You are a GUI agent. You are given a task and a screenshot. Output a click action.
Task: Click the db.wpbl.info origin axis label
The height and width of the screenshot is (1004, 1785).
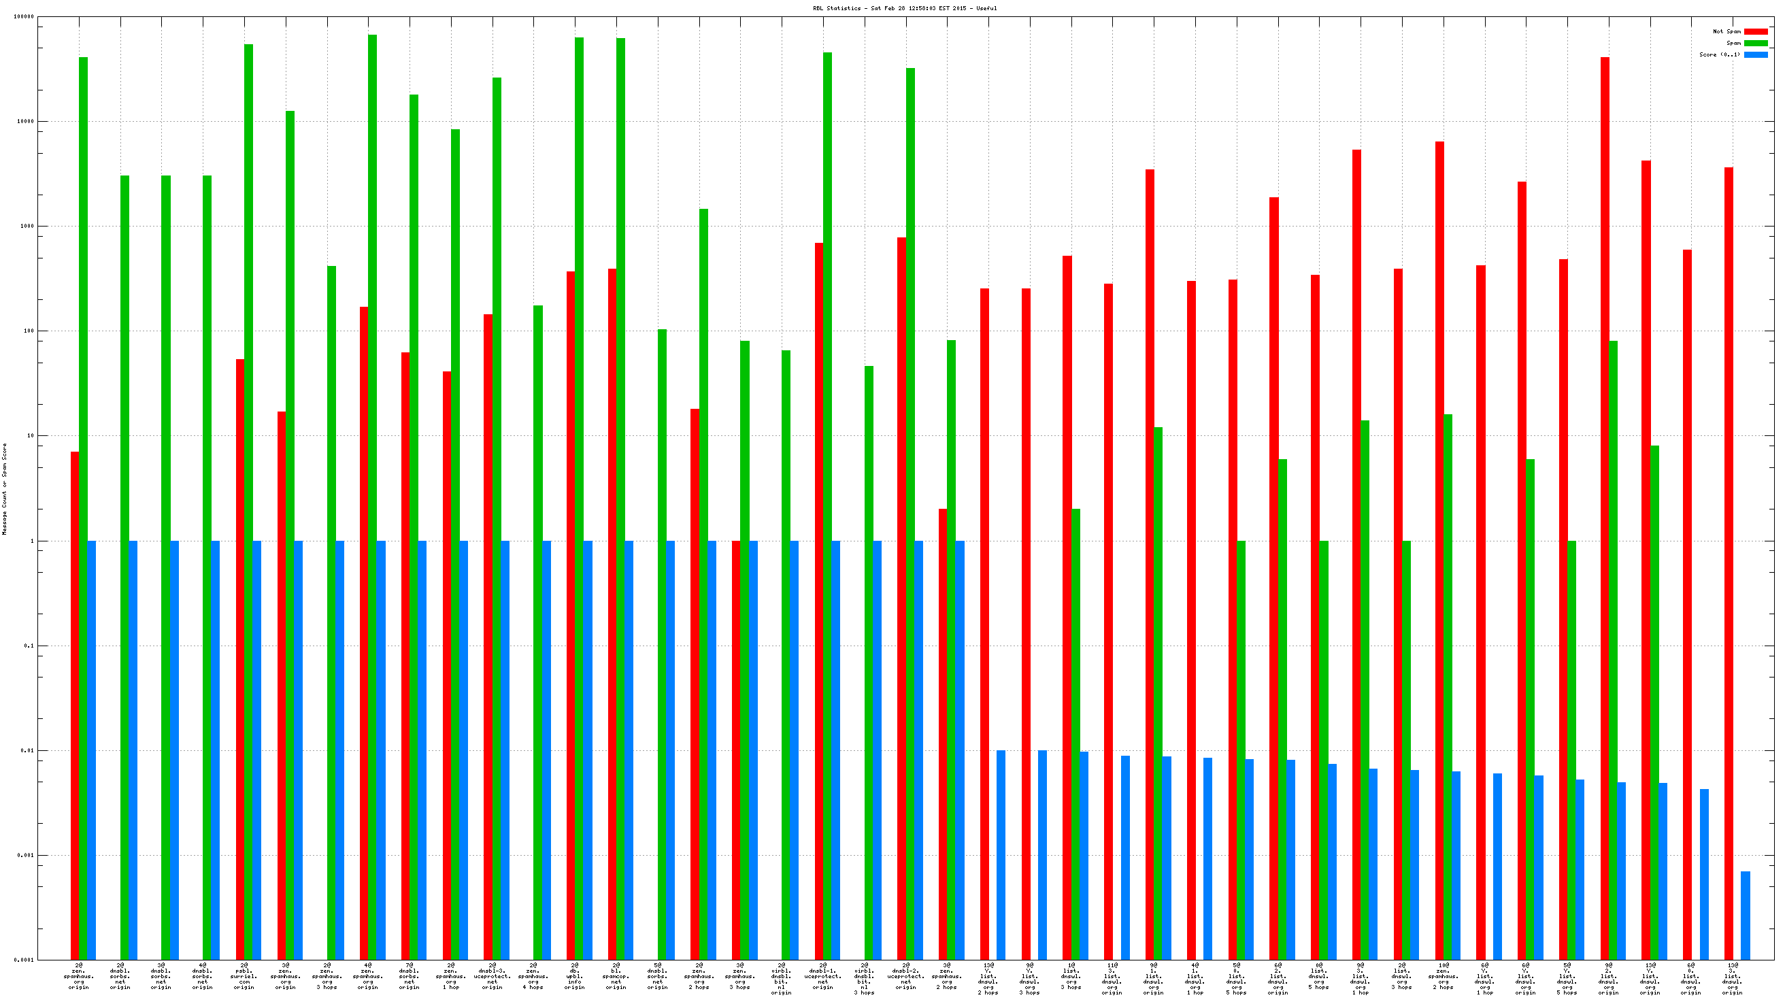coord(574,975)
